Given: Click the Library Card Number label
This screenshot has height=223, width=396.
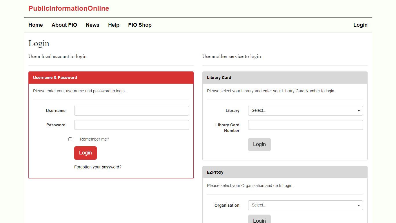Looking at the screenshot, I should click(x=227, y=128).
